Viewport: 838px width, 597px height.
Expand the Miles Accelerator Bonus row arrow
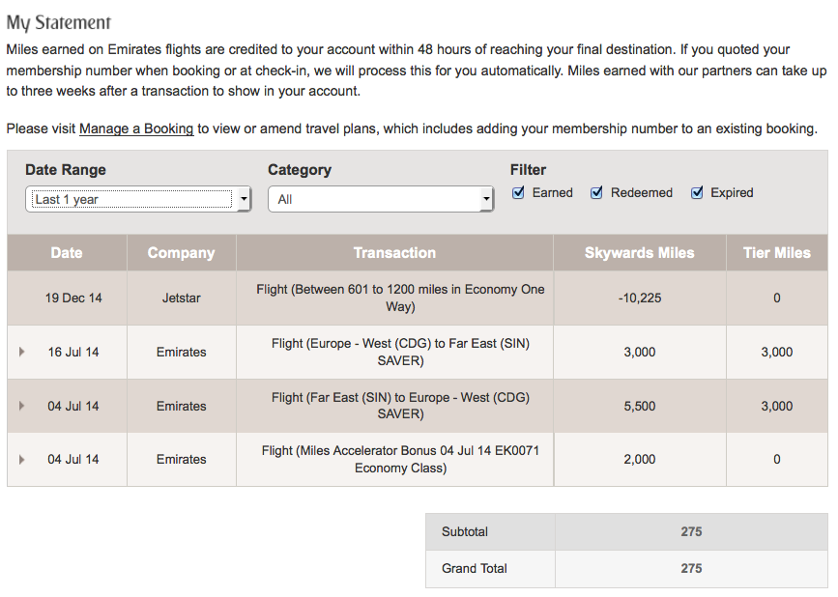pyautogui.click(x=22, y=459)
